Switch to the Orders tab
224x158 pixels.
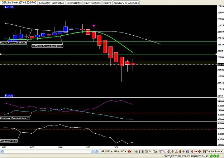click(x=107, y=3)
